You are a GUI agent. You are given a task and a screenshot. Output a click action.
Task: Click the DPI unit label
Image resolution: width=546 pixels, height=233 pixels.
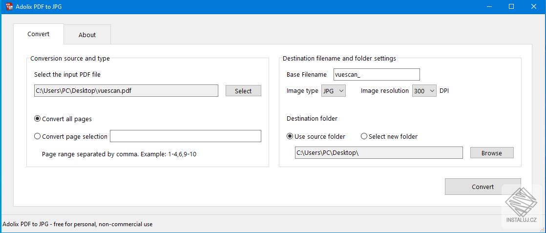444,90
